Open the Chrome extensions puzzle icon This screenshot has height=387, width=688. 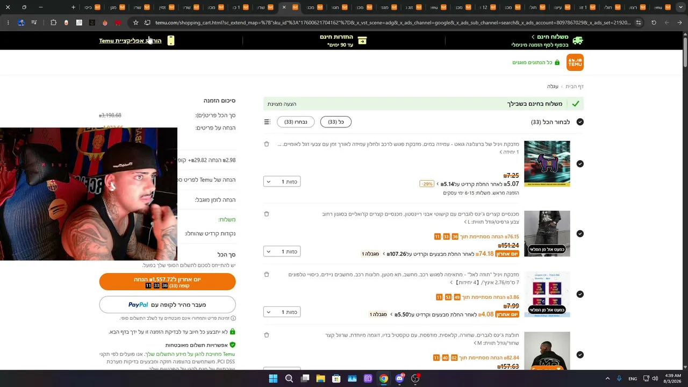click(53, 23)
